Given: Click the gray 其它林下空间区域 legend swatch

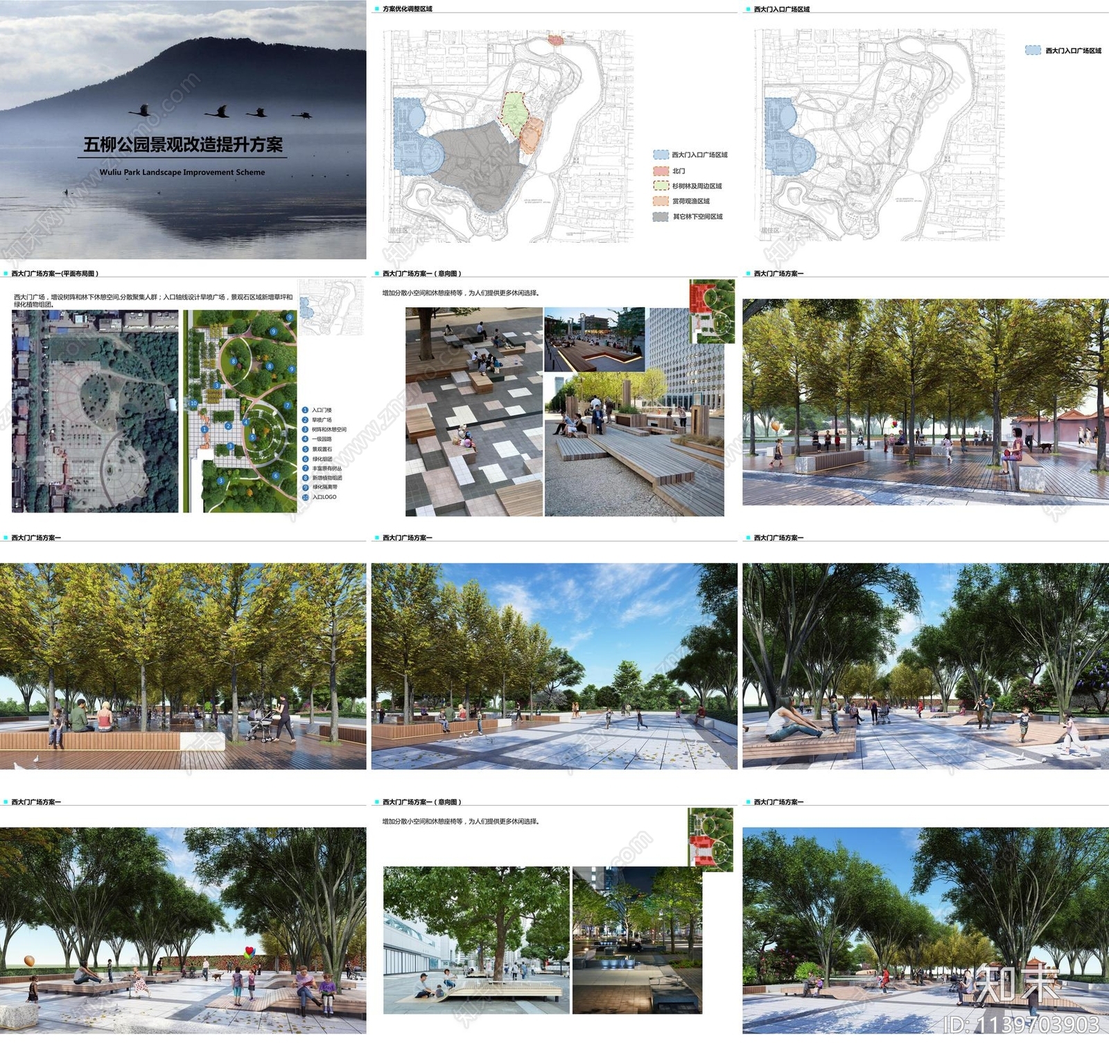Looking at the screenshot, I should (661, 216).
